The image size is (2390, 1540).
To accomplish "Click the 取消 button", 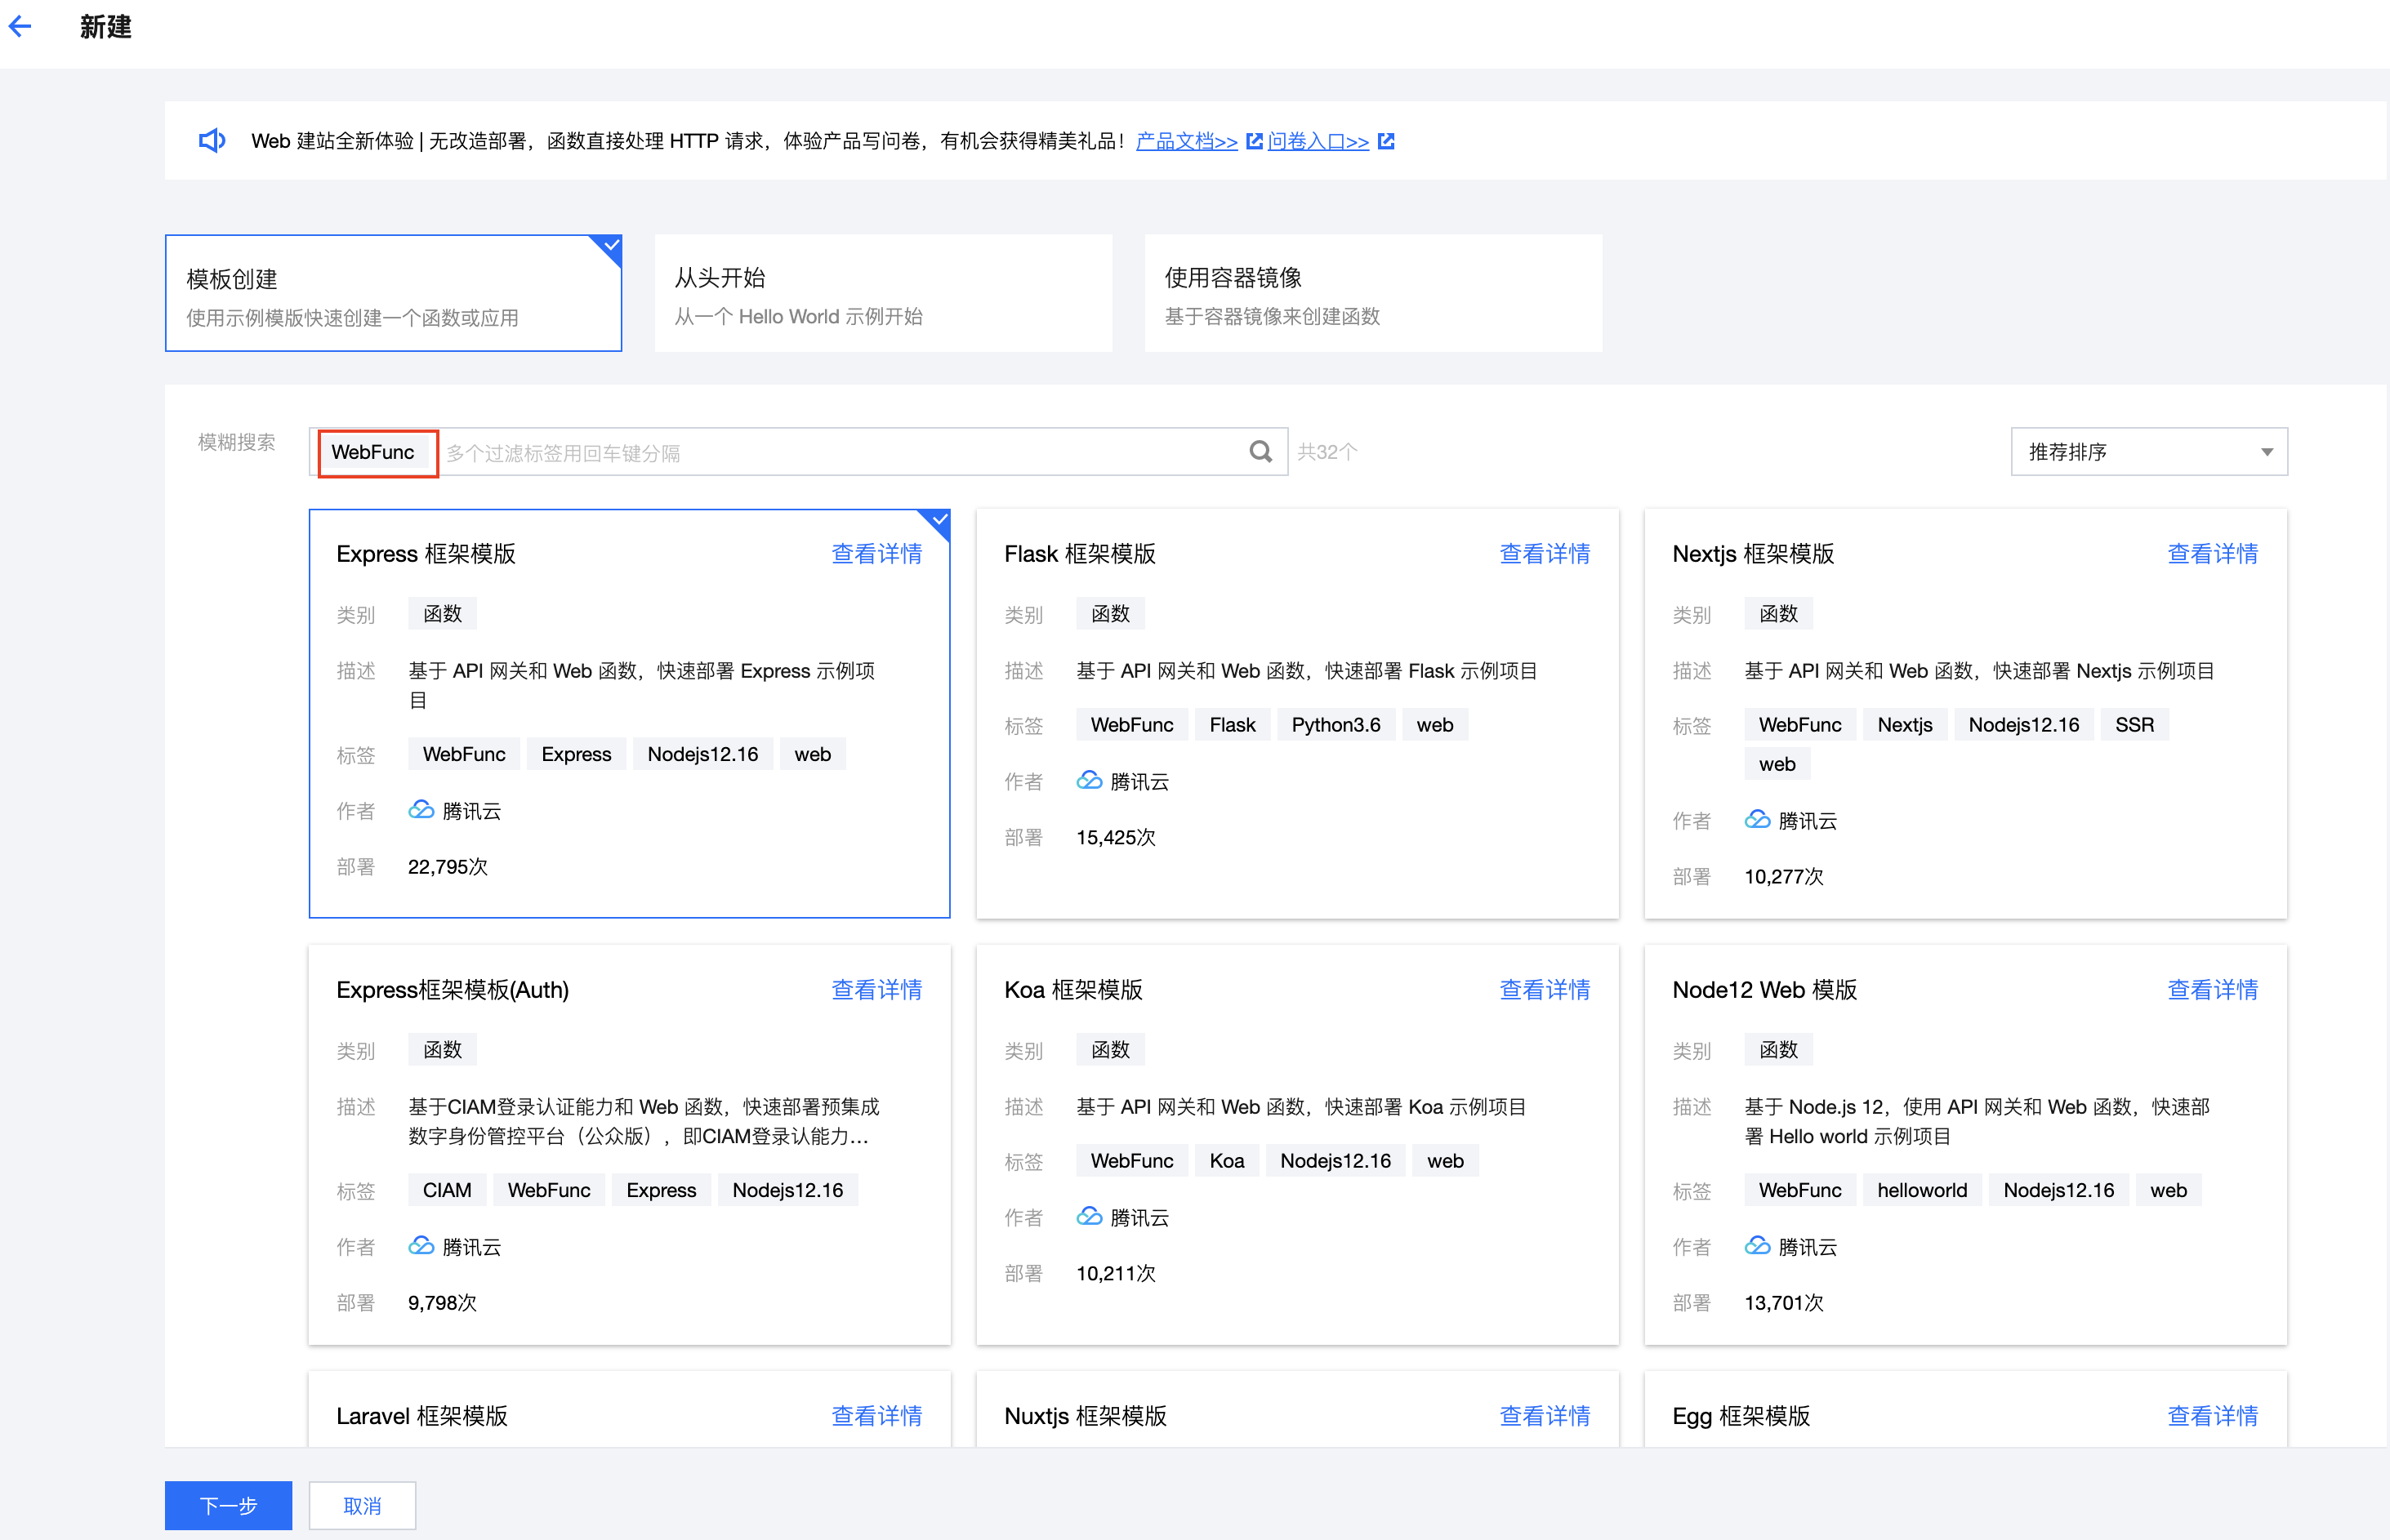I will tap(362, 1505).
